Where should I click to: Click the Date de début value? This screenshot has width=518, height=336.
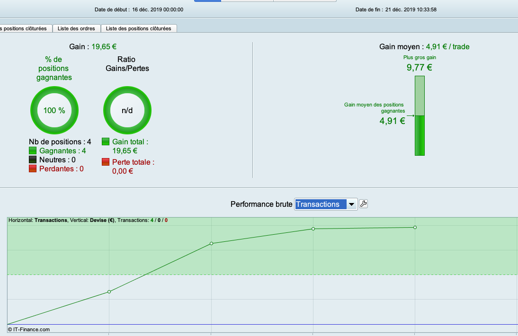[158, 9]
